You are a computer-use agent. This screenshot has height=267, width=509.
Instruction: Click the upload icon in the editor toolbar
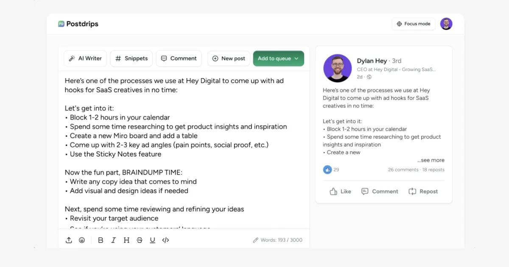69,240
